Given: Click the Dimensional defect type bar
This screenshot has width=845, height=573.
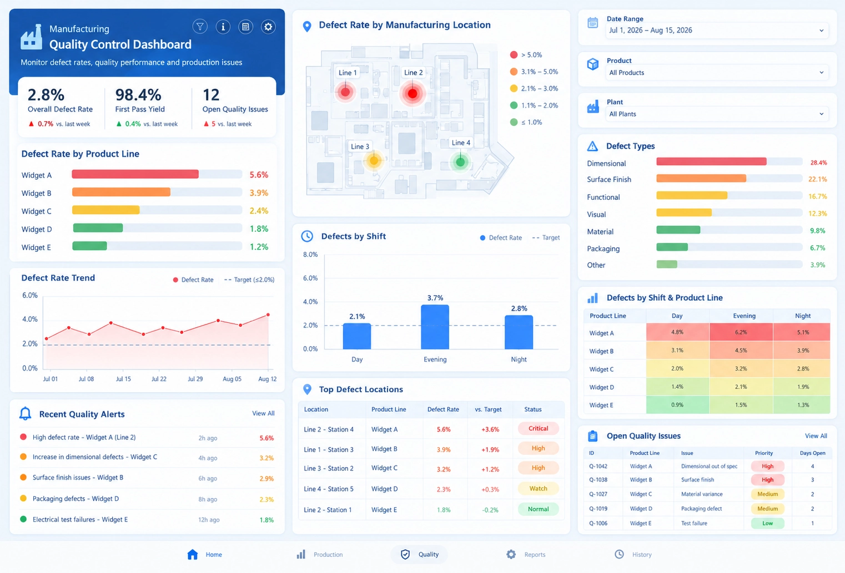Looking at the screenshot, I should tap(711, 162).
